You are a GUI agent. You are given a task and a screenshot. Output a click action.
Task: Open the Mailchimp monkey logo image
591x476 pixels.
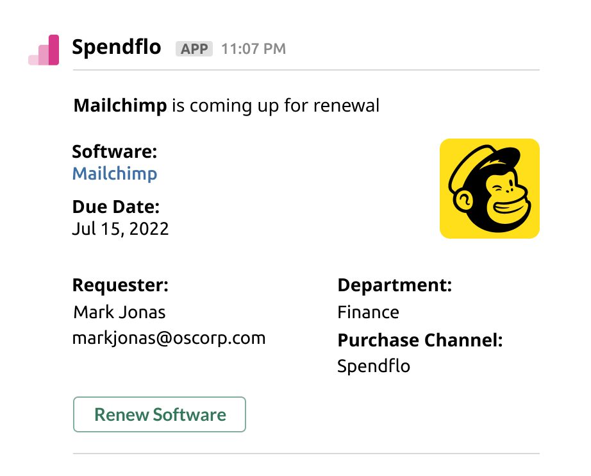(489, 189)
